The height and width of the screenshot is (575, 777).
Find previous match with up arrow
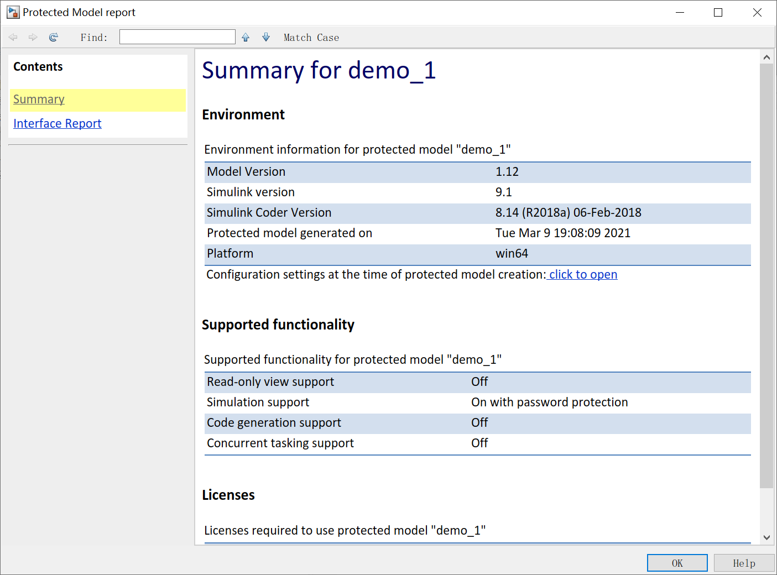(x=246, y=37)
